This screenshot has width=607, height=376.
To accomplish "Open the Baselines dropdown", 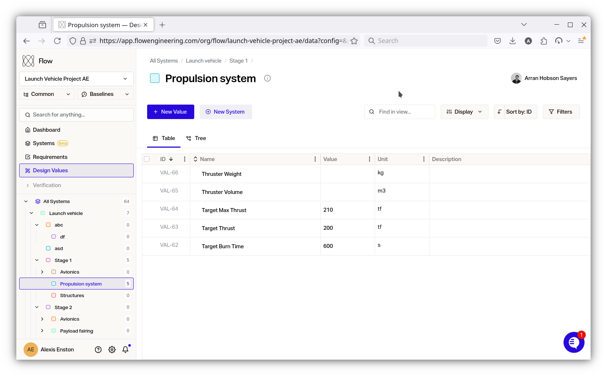I will point(105,94).
